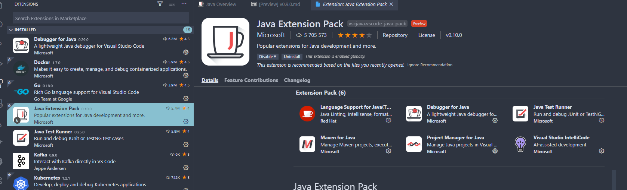Focus the Search Extensions in Marketplace field
The image size is (627, 190).
(x=101, y=18)
